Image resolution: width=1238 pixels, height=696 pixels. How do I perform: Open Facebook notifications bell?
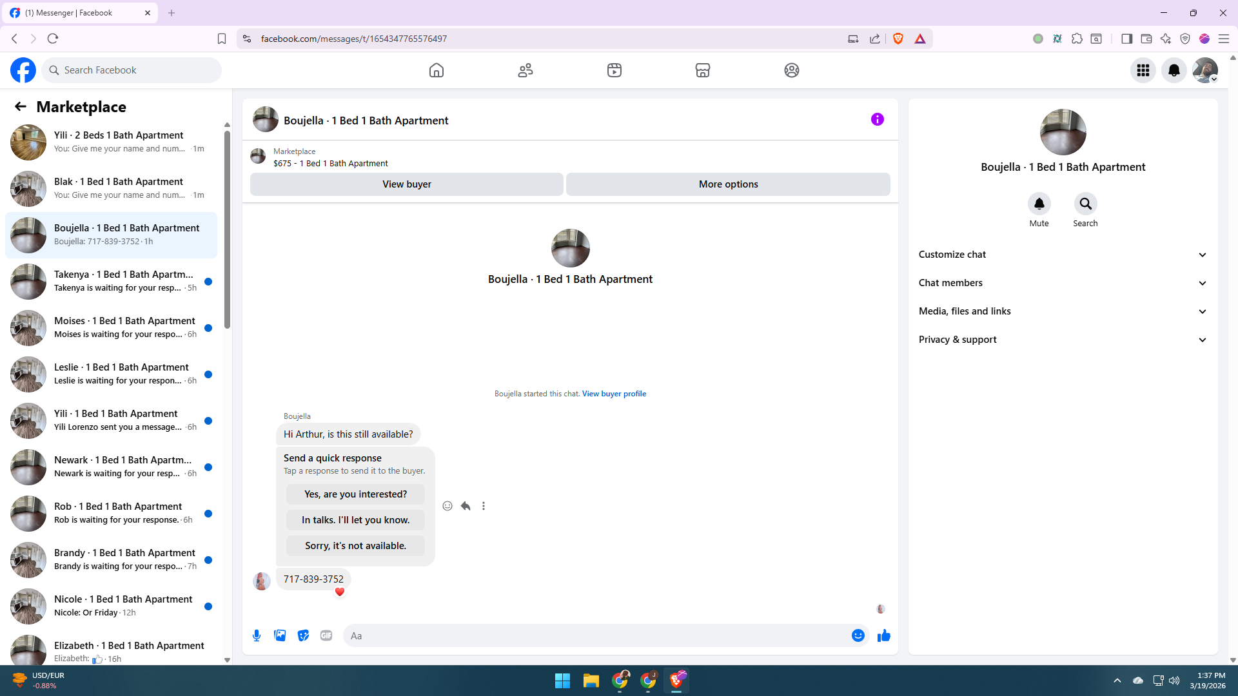pos(1174,70)
